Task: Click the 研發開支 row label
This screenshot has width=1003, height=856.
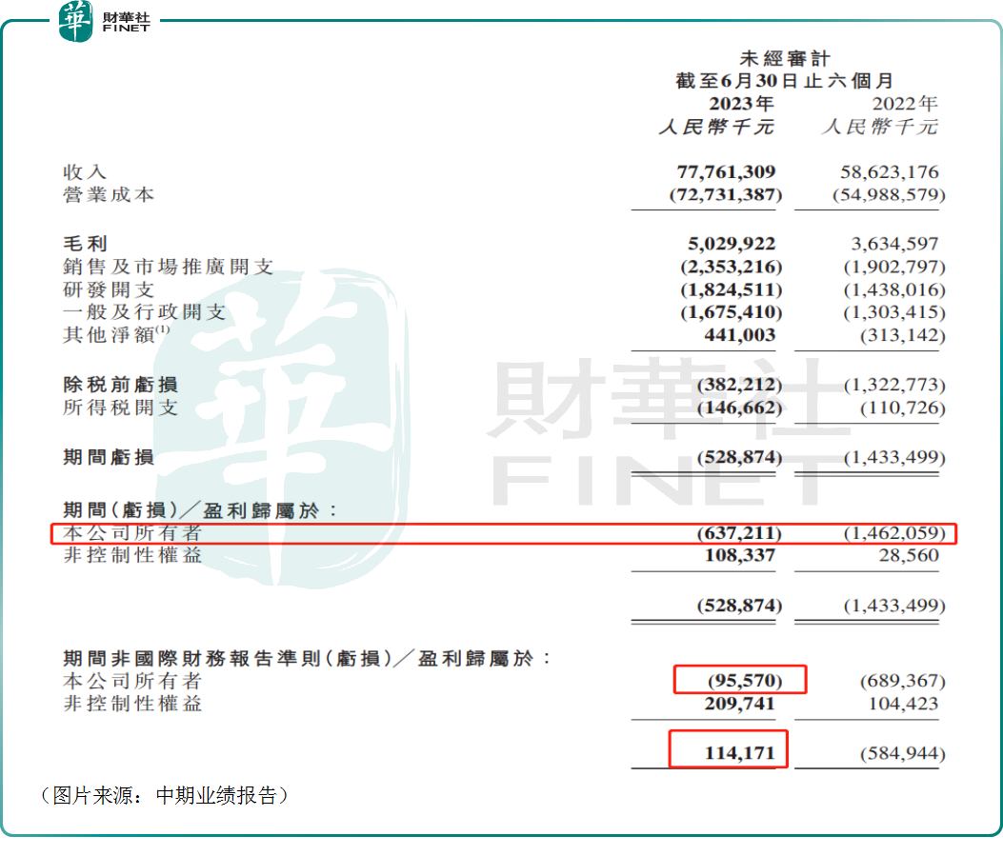Action: pyautogui.click(x=108, y=289)
